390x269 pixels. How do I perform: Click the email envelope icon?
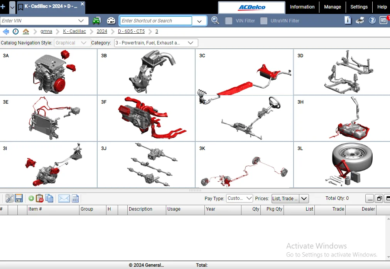(x=64, y=198)
